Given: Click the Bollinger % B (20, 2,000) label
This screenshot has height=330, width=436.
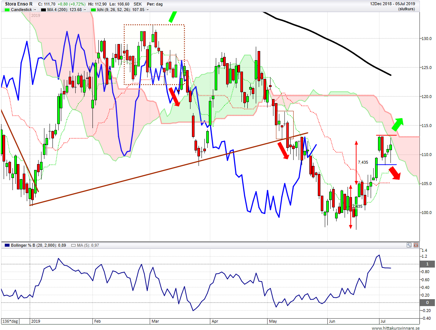Looking at the screenshot, I should pyautogui.click(x=39, y=245).
